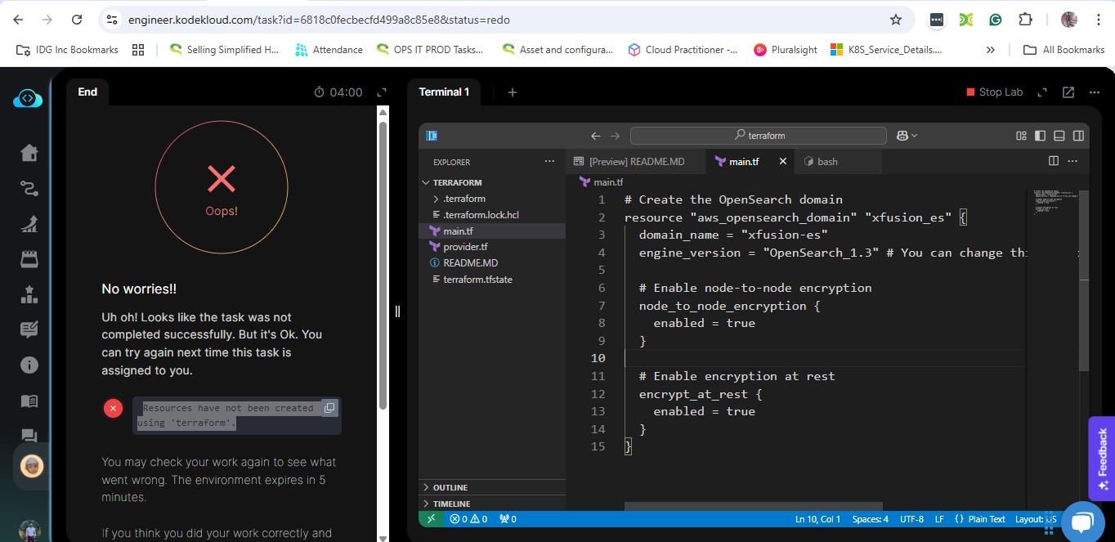Open provider.tf in the explorer

(465, 247)
